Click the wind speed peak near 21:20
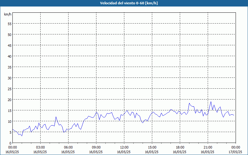 tap(211, 102)
